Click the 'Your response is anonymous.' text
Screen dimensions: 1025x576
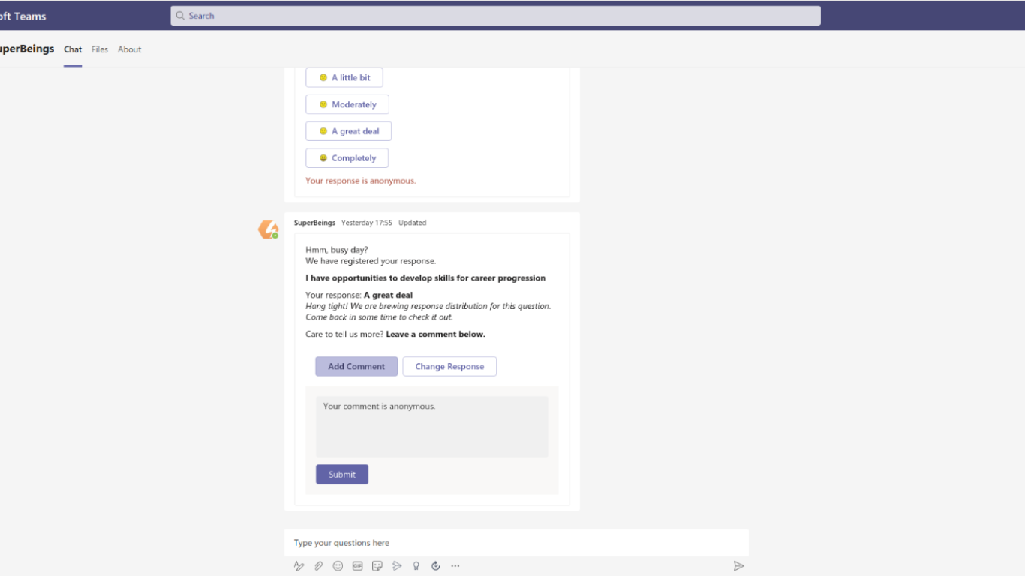click(x=360, y=181)
